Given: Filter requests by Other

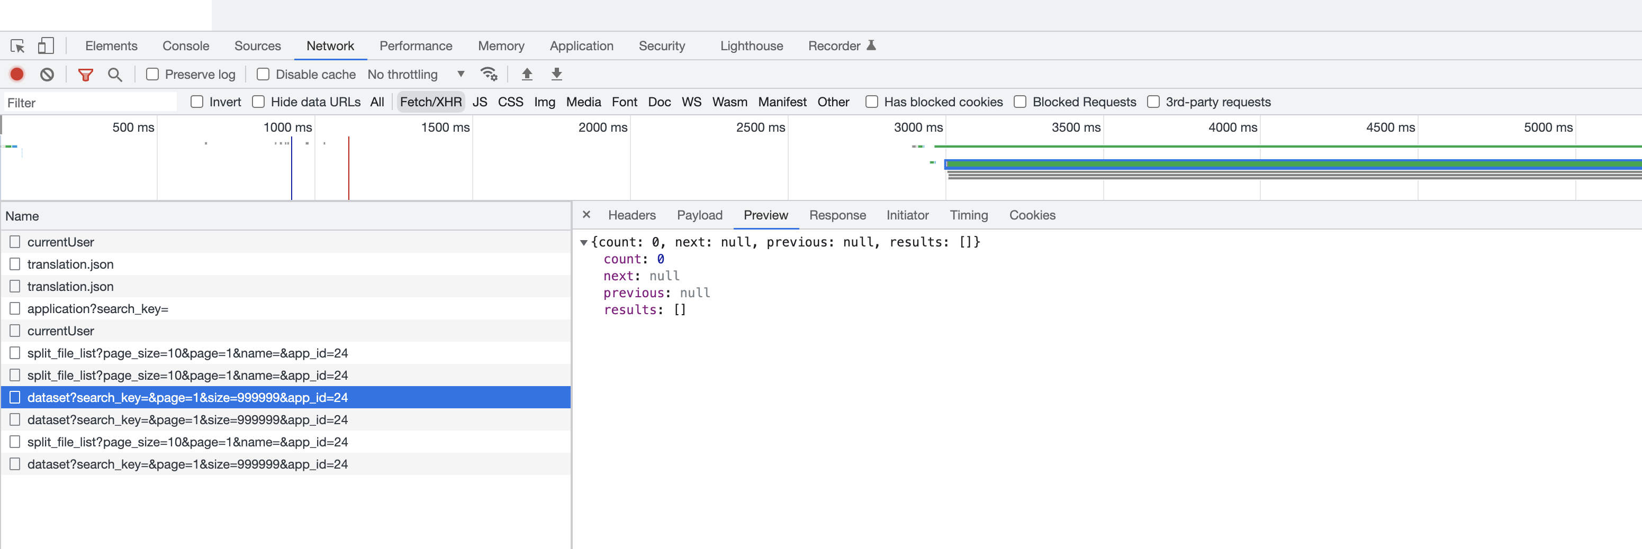Looking at the screenshot, I should pos(833,102).
